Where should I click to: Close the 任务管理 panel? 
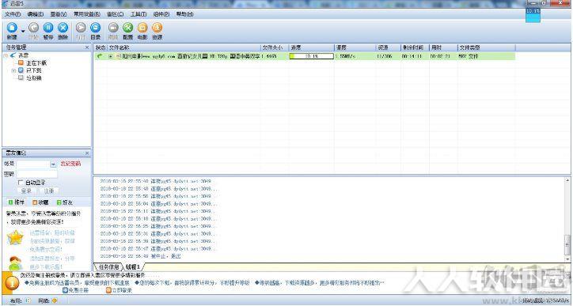point(87,47)
